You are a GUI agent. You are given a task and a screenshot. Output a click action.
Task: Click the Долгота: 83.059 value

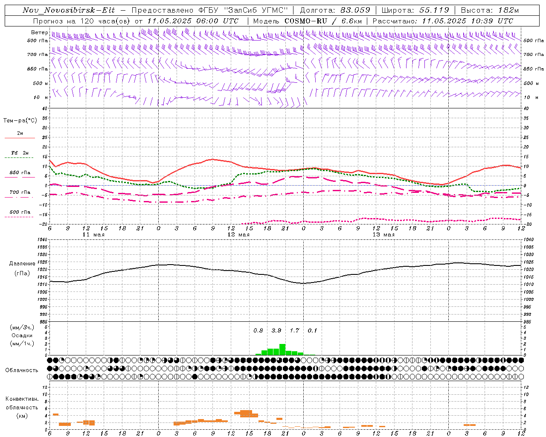tap(335, 10)
